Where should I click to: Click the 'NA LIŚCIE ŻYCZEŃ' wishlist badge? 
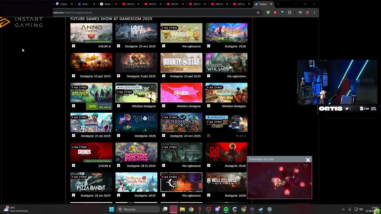[128, 87]
